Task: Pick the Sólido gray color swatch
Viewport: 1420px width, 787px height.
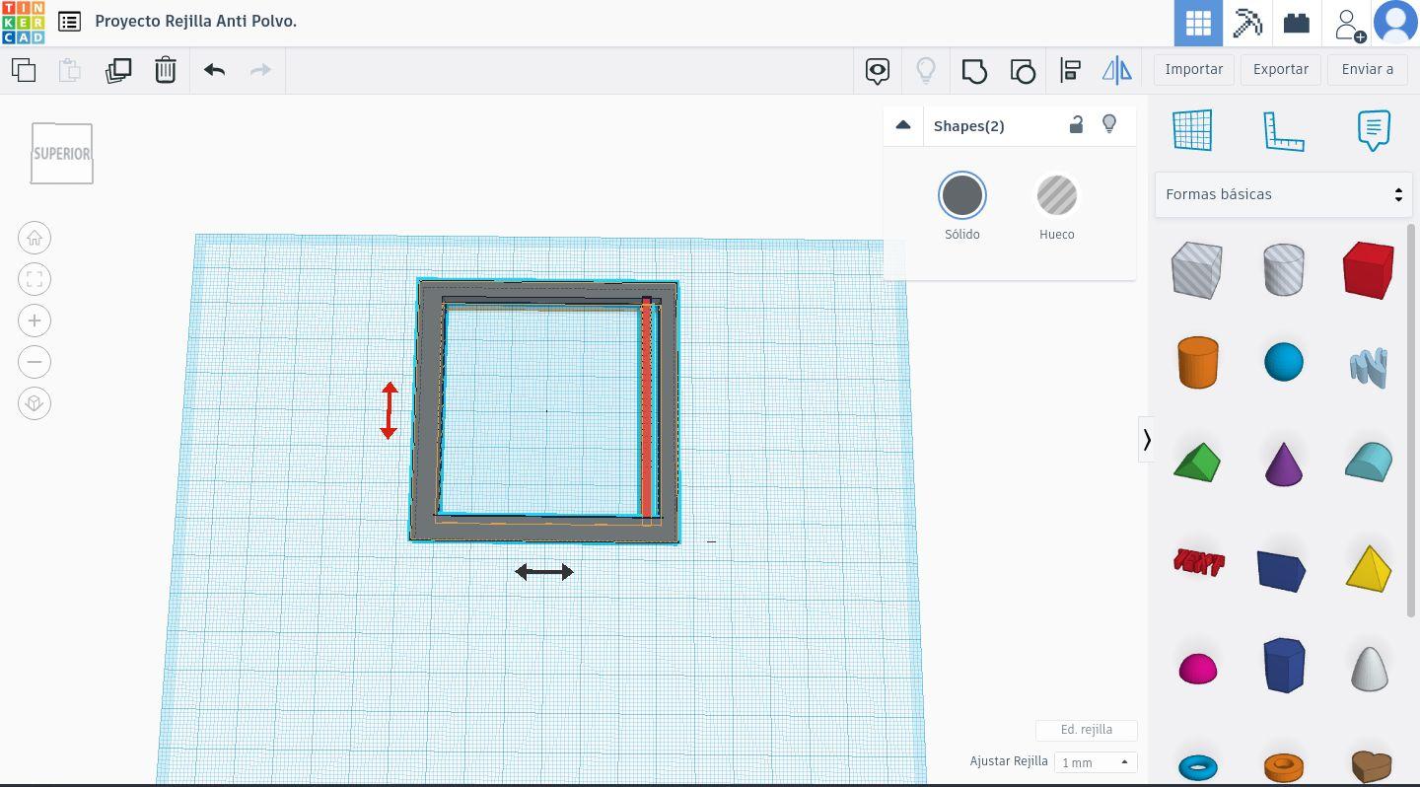Action: pos(961,196)
